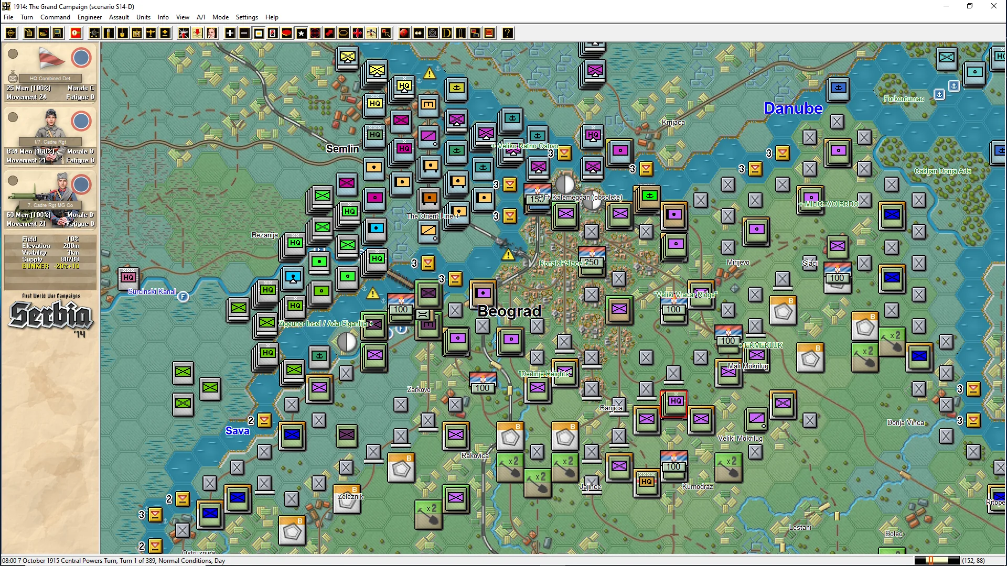Click the 250 objective at Konak Palace
The image size is (1007, 566).
pyautogui.click(x=592, y=262)
